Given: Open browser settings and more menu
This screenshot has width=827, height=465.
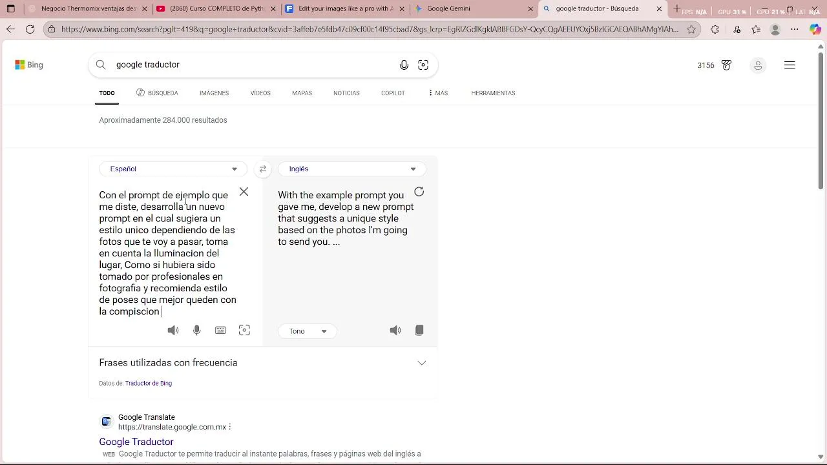Looking at the screenshot, I should pos(795,29).
